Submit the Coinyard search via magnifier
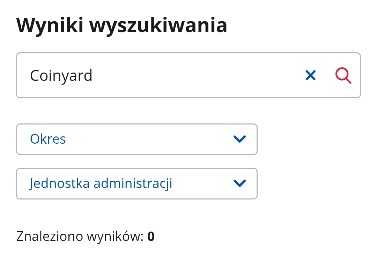Viewport: 377px width, 264px height. [x=343, y=75]
